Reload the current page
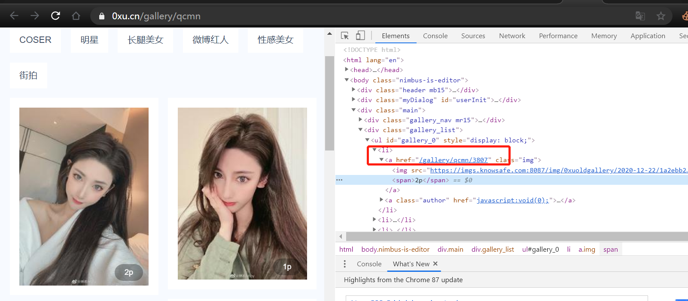 [55, 16]
